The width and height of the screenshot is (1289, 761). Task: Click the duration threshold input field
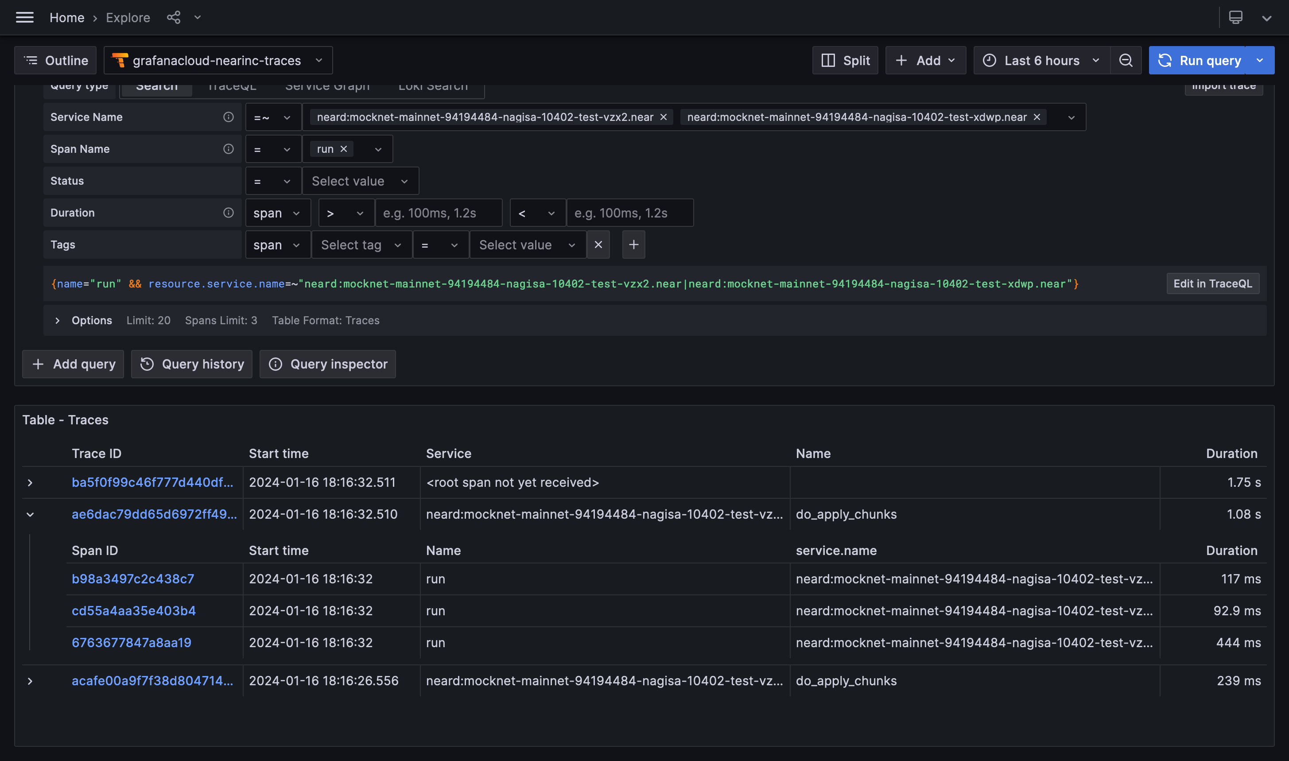[439, 212]
